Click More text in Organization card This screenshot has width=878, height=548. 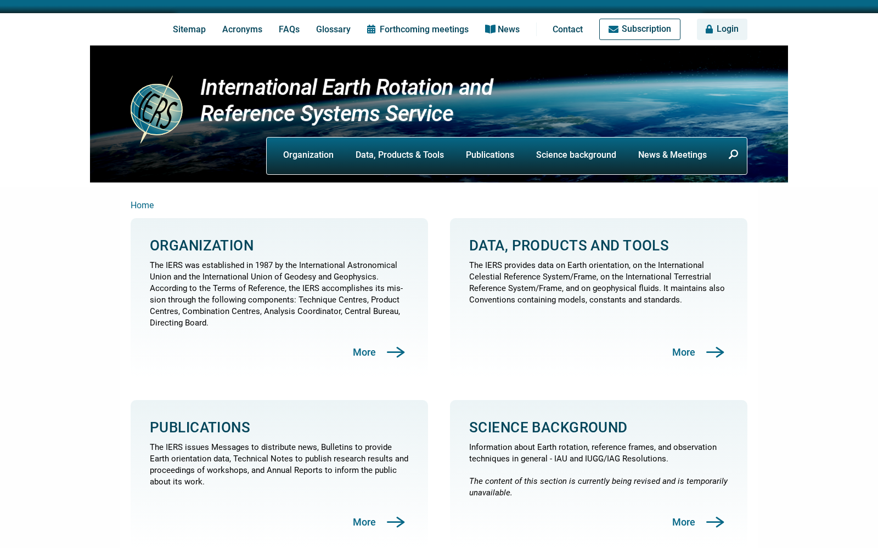(364, 352)
